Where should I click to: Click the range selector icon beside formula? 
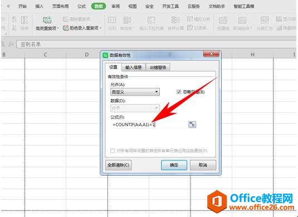coord(192,125)
